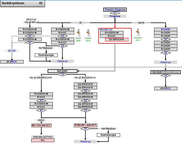
Task: Click the S3 diamond beneath R-BEAM + auto SCT
Action: tap(85, 128)
